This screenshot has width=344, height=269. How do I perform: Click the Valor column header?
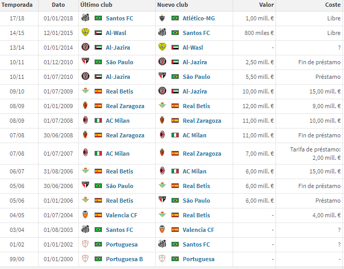(266, 5)
